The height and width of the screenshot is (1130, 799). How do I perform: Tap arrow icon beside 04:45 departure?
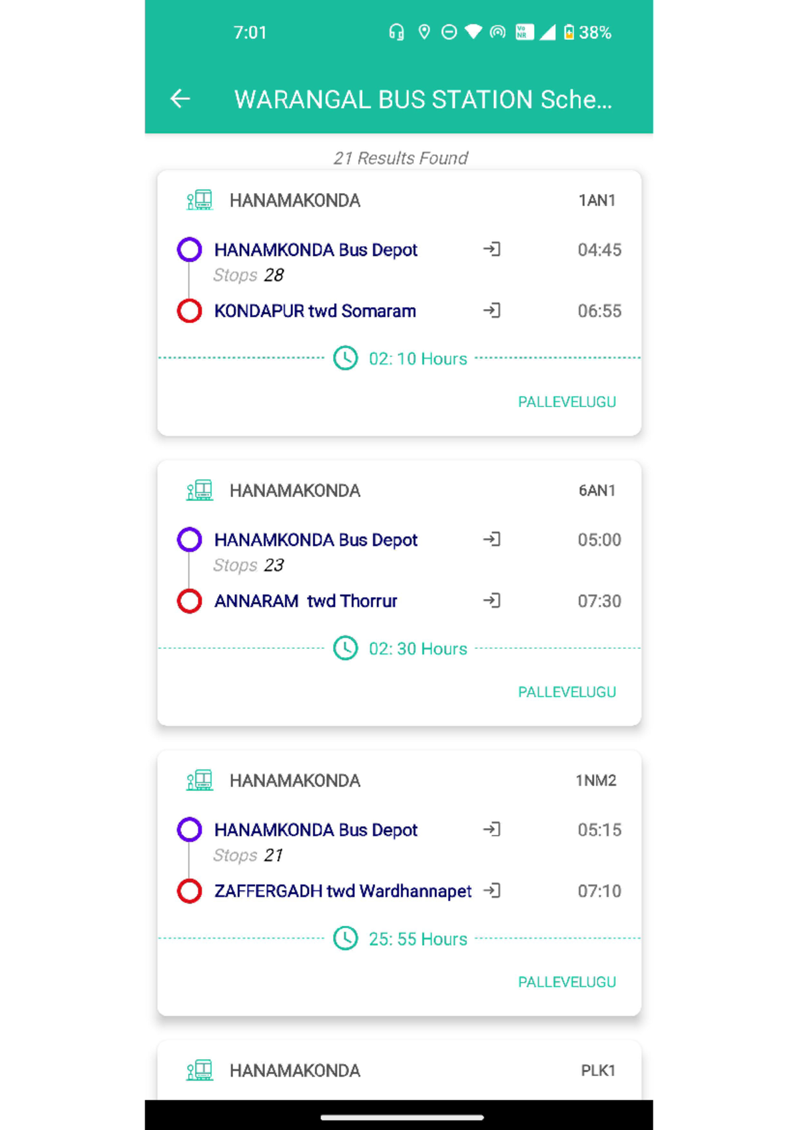pyautogui.click(x=492, y=249)
